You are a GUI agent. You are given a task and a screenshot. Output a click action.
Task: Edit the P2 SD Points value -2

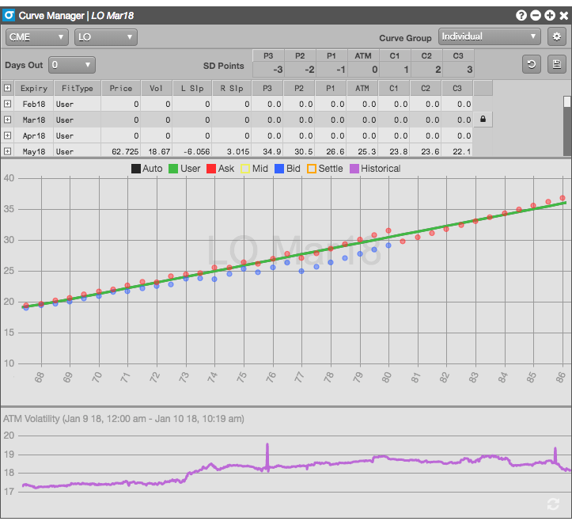pos(300,70)
